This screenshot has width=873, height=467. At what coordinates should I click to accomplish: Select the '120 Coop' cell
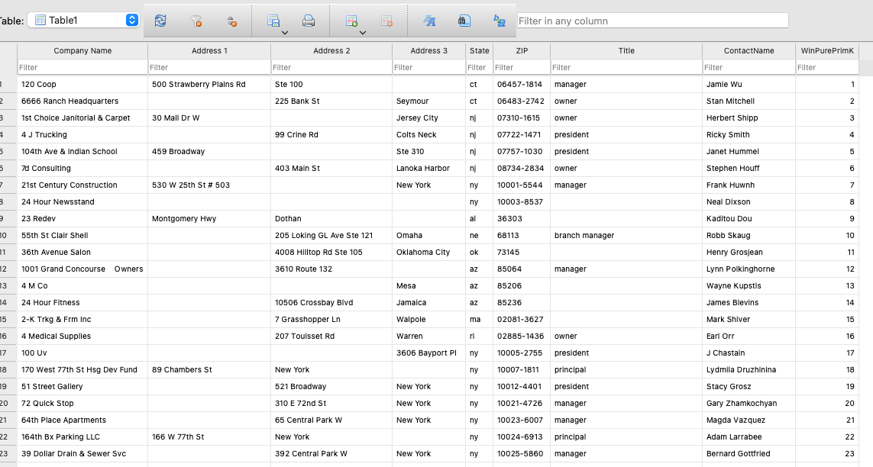click(82, 85)
